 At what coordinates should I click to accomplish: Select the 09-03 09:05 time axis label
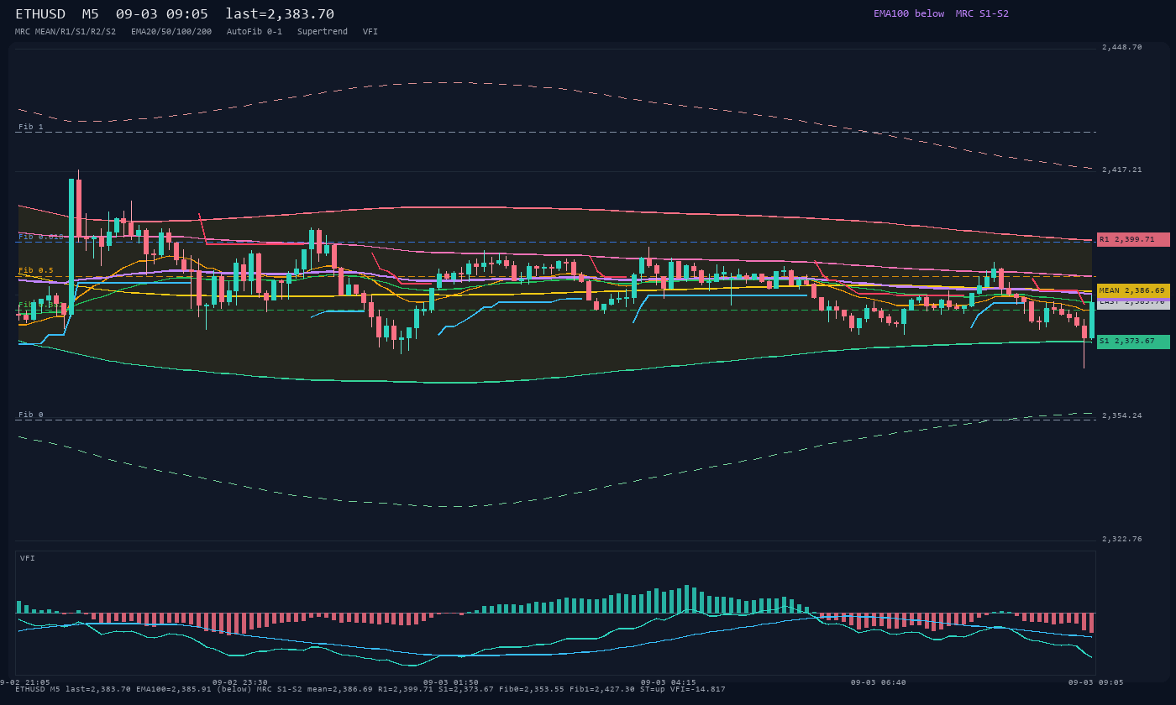pos(1096,682)
